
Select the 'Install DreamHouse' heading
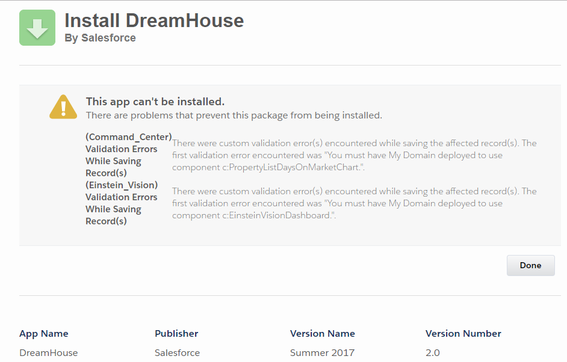[x=154, y=20]
